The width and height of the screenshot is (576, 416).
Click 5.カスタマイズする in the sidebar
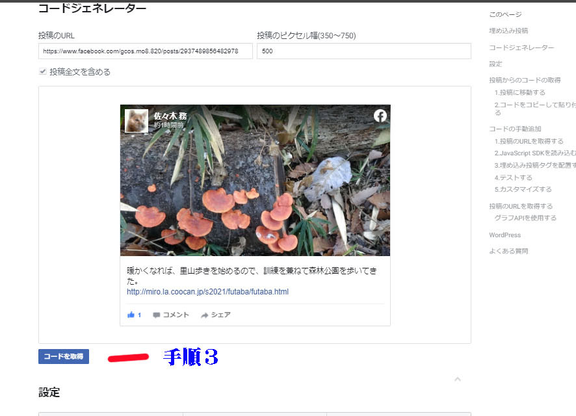pyautogui.click(x=523, y=189)
